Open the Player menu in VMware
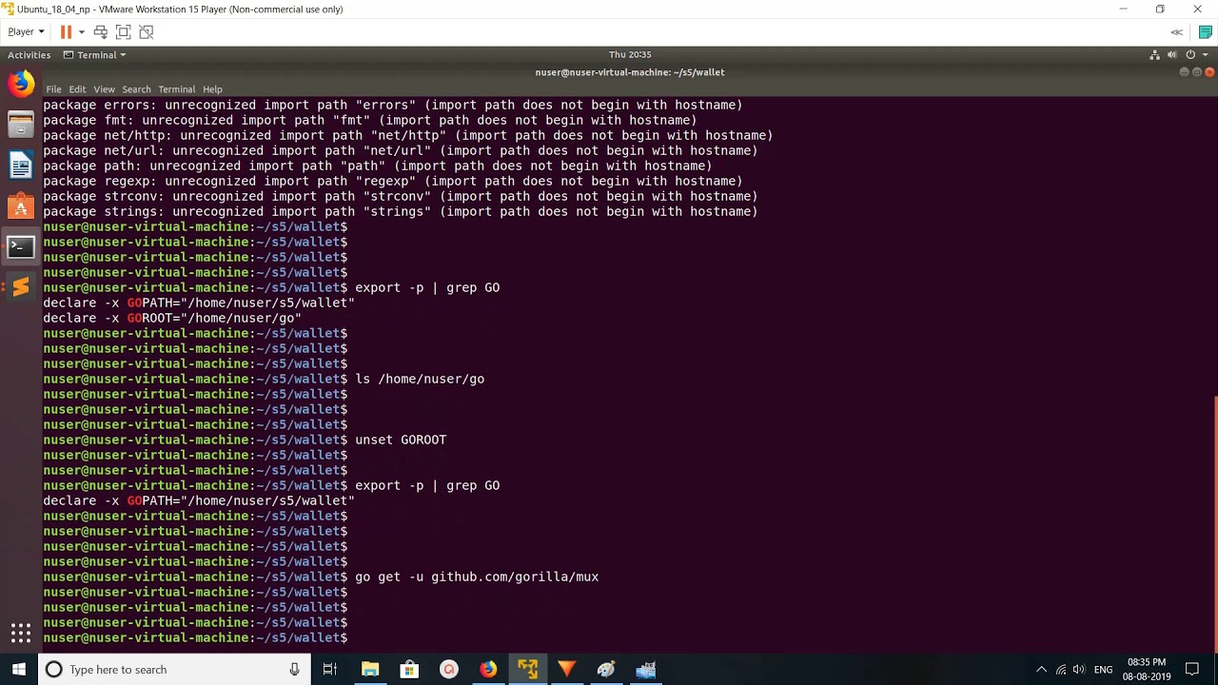This screenshot has width=1218, height=685. tap(26, 31)
